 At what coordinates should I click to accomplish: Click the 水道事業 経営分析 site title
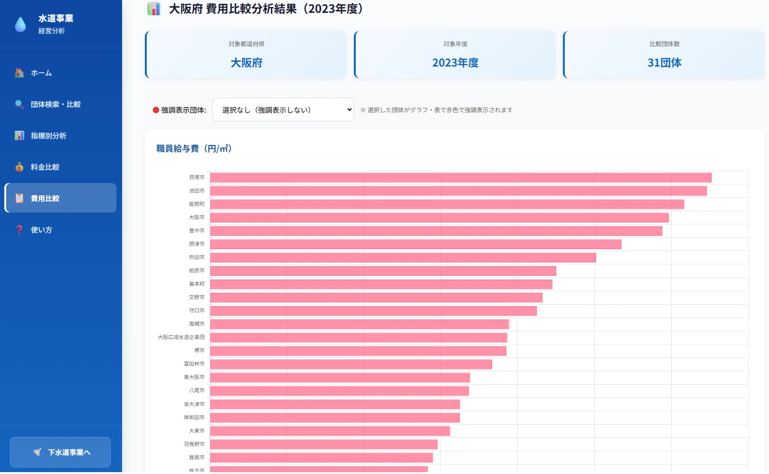(x=56, y=24)
